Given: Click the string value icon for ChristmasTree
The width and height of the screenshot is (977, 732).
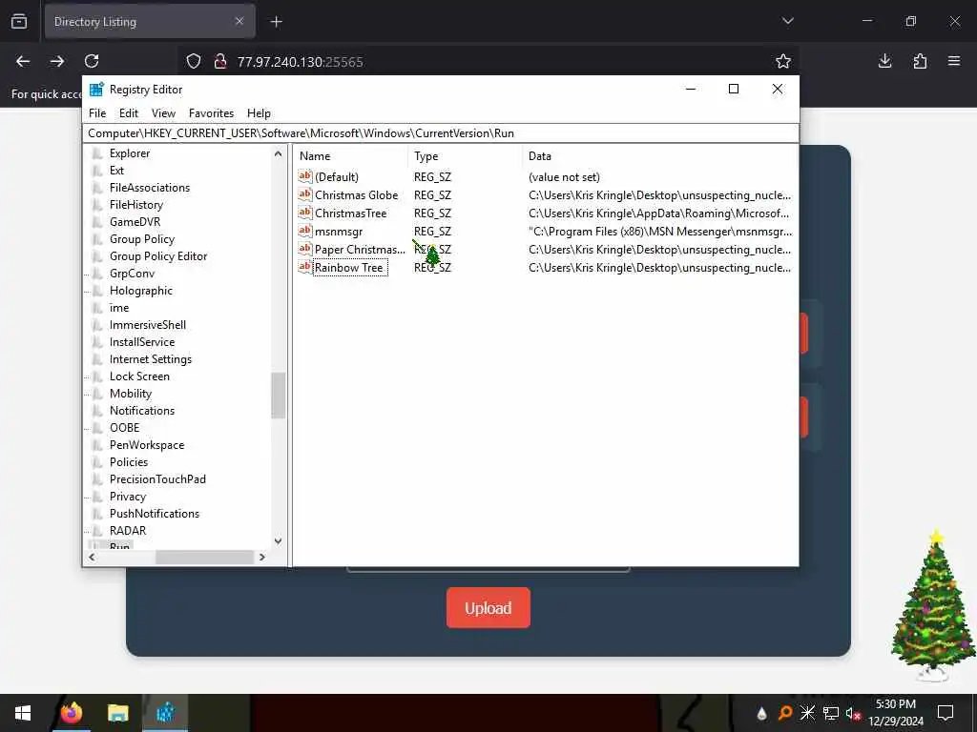Looking at the screenshot, I should 304,213.
